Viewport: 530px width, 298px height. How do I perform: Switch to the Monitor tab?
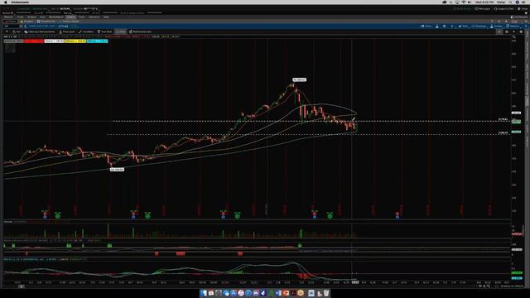coord(8,17)
